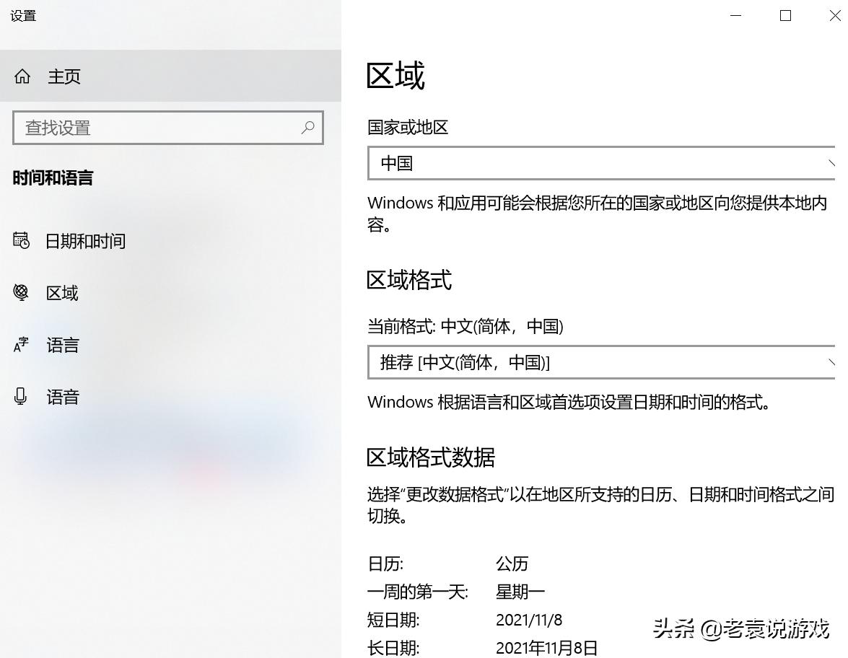The width and height of the screenshot is (848, 658).
Task: Maximize the 设置 window
Action: [785, 15]
